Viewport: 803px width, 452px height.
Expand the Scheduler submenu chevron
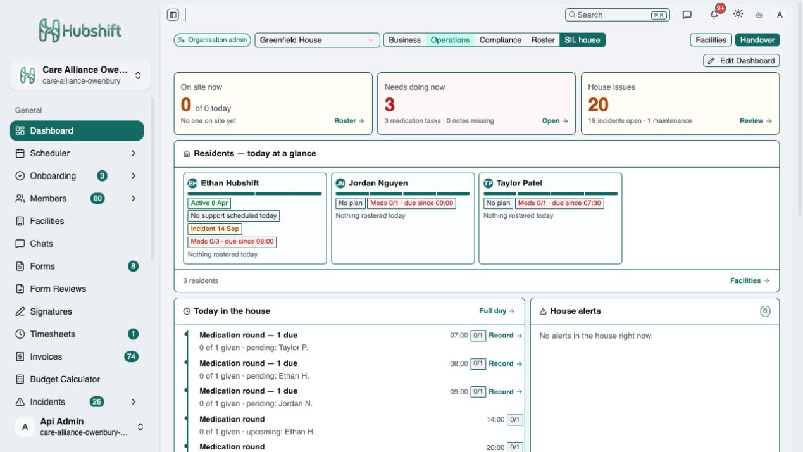point(134,153)
